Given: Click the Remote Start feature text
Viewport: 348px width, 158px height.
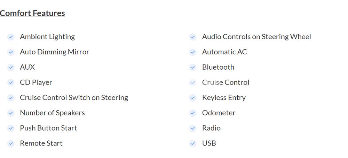Looking at the screenshot, I should [x=41, y=143].
